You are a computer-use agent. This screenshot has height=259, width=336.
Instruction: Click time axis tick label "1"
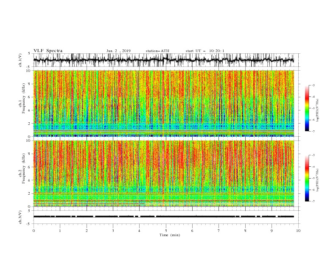[x=60, y=231]
